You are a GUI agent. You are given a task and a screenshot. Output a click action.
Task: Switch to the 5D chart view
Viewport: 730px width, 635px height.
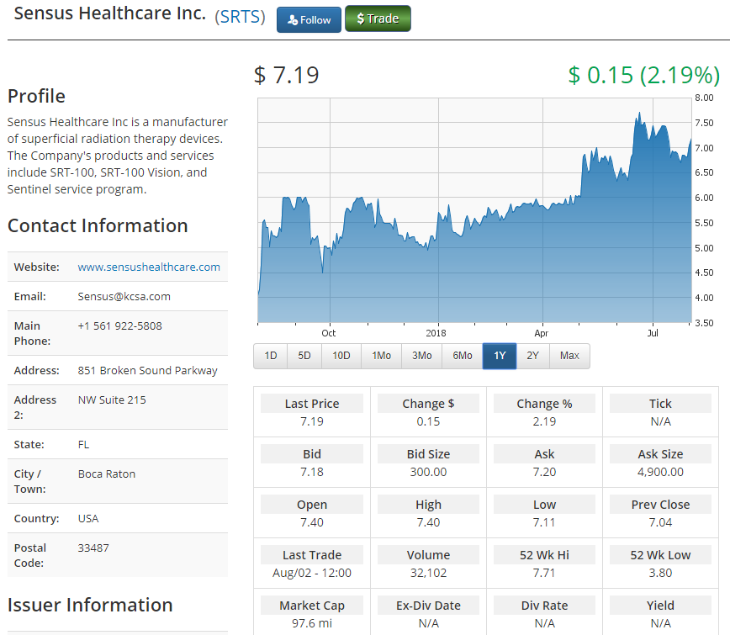304,356
